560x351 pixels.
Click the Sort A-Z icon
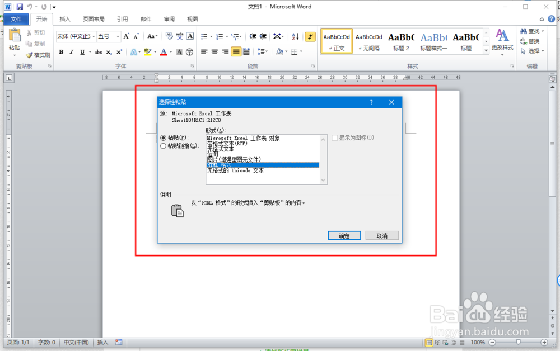(295, 36)
